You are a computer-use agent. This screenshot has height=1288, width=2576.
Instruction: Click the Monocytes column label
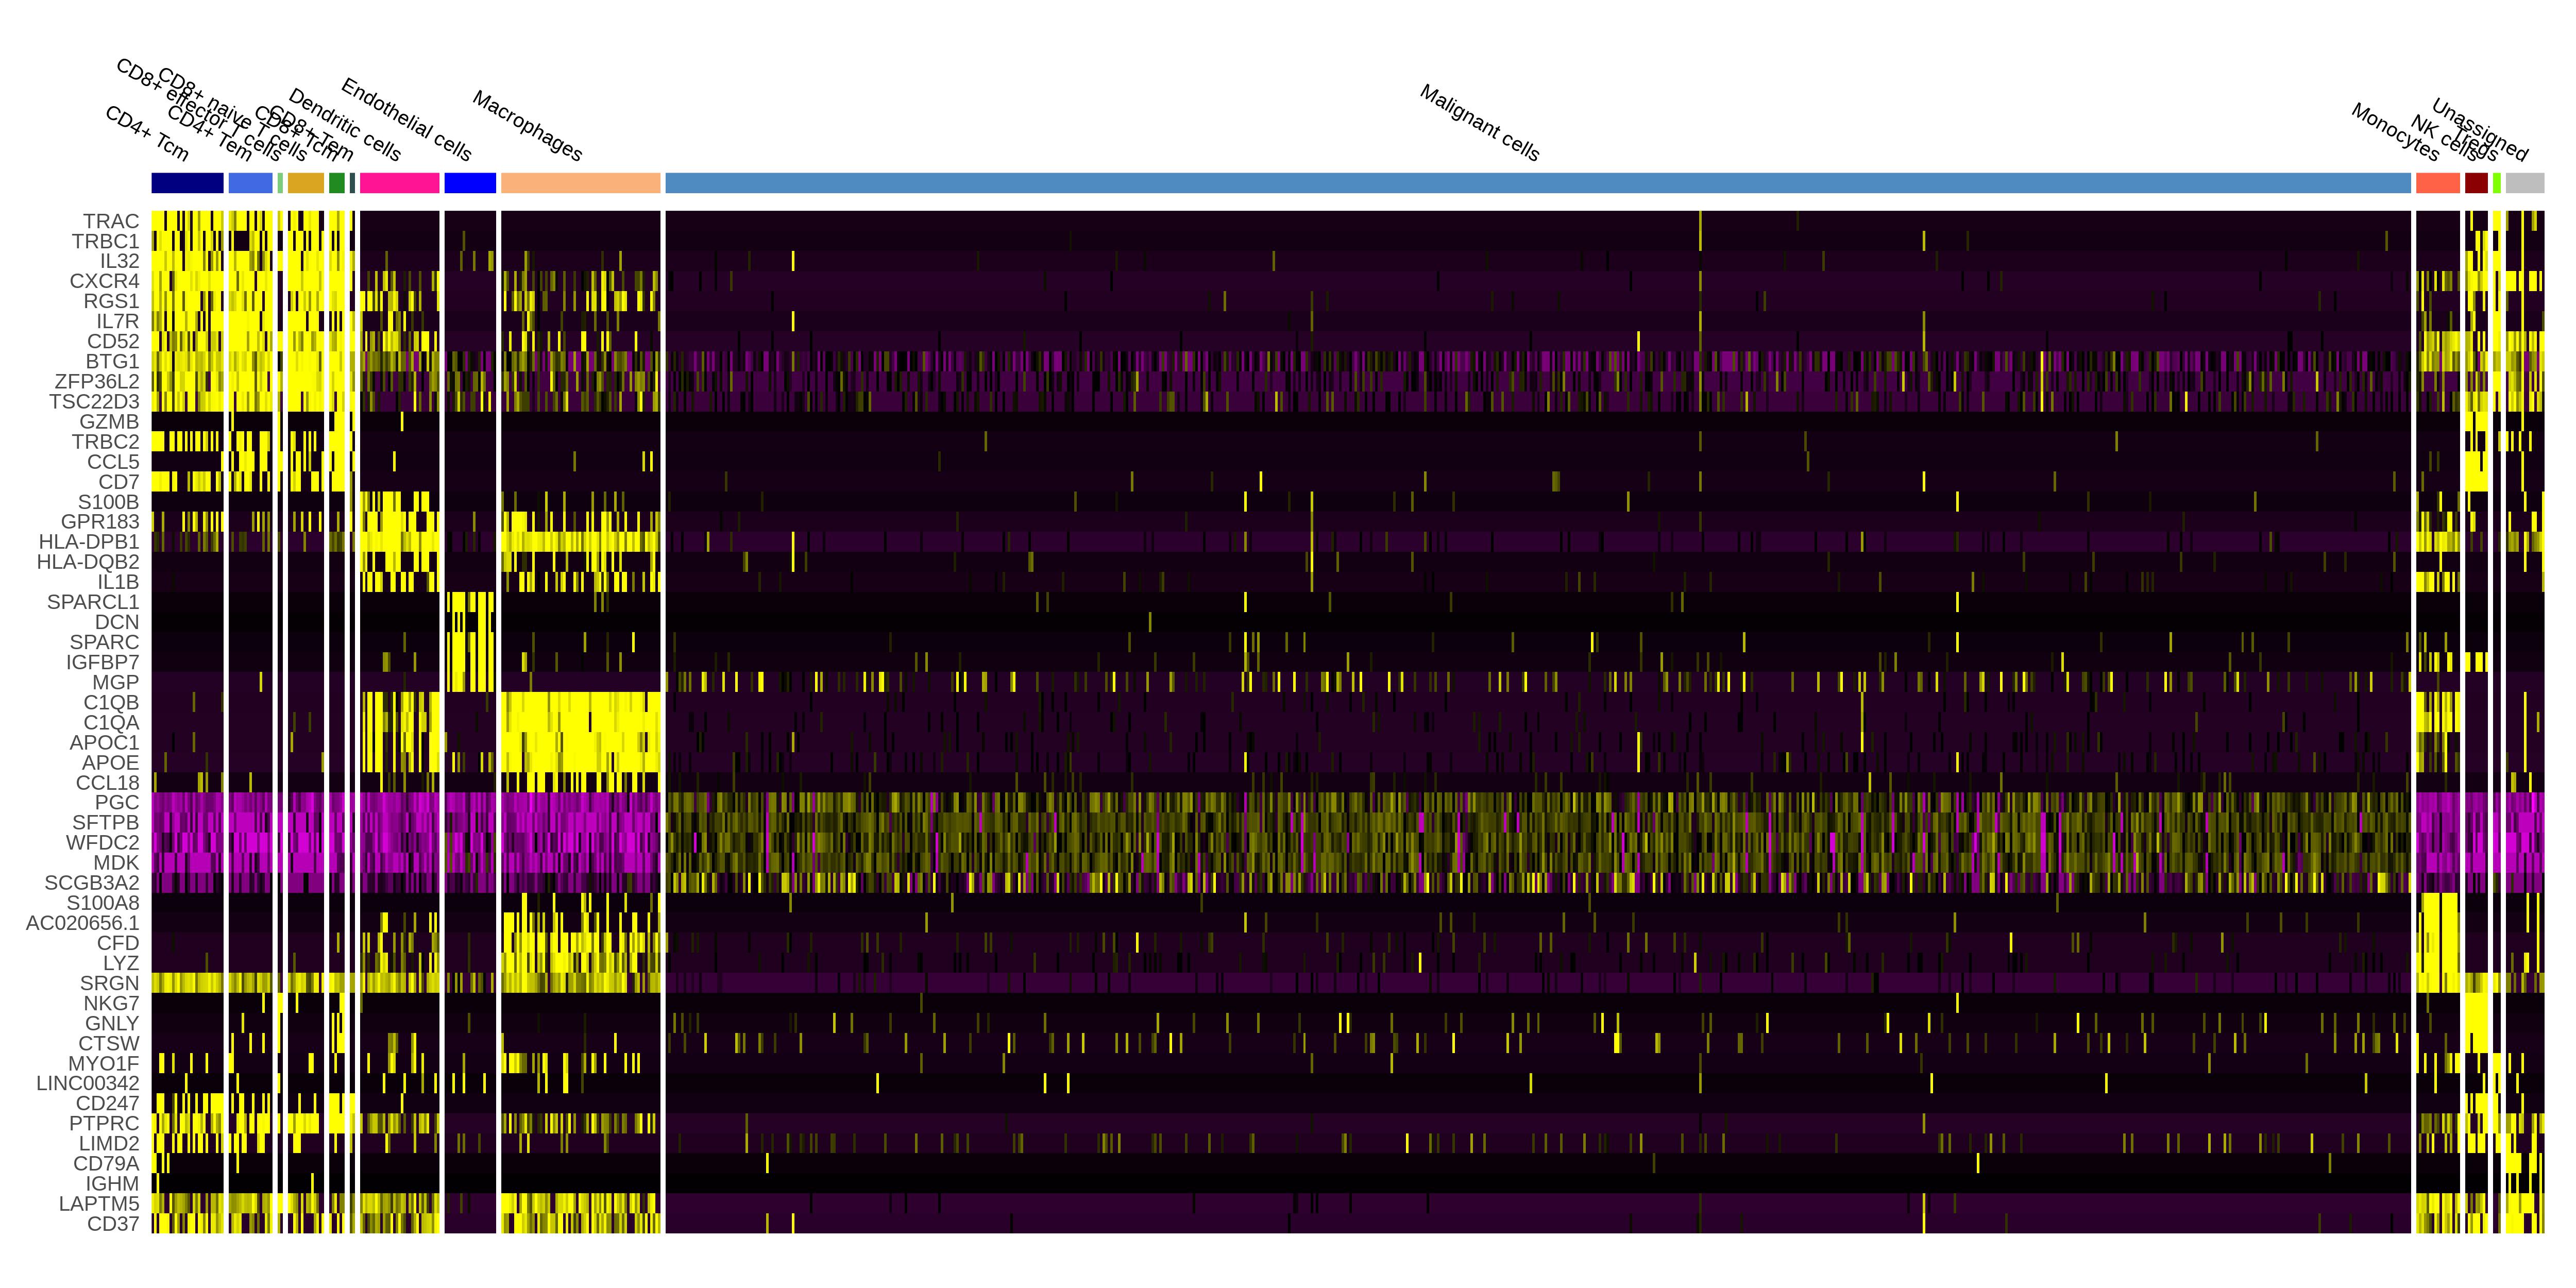coord(2395,133)
